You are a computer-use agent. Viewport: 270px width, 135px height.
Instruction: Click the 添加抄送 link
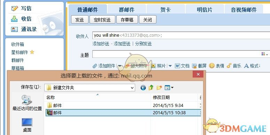click(x=101, y=44)
